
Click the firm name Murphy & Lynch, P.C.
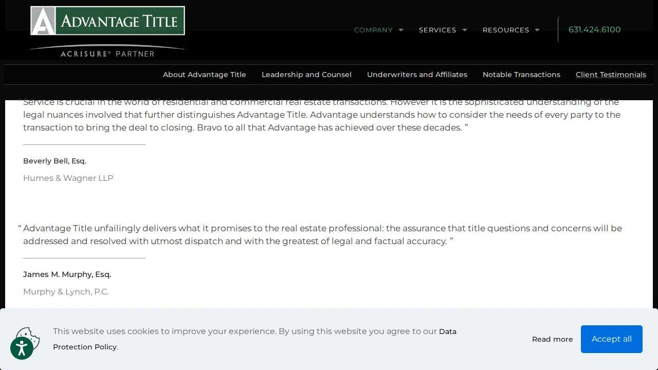(66, 292)
